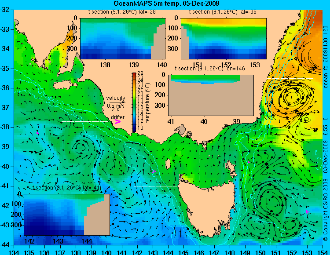Click the longitude axis label '134'

(x=14, y=252)
